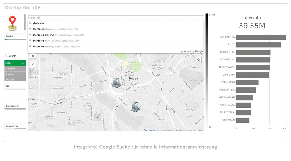
Task: Open the Salesperson filter
Action: 15,106
